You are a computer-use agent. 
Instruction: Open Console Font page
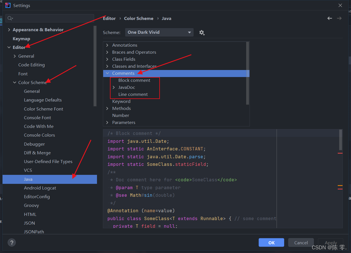coord(37,118)
